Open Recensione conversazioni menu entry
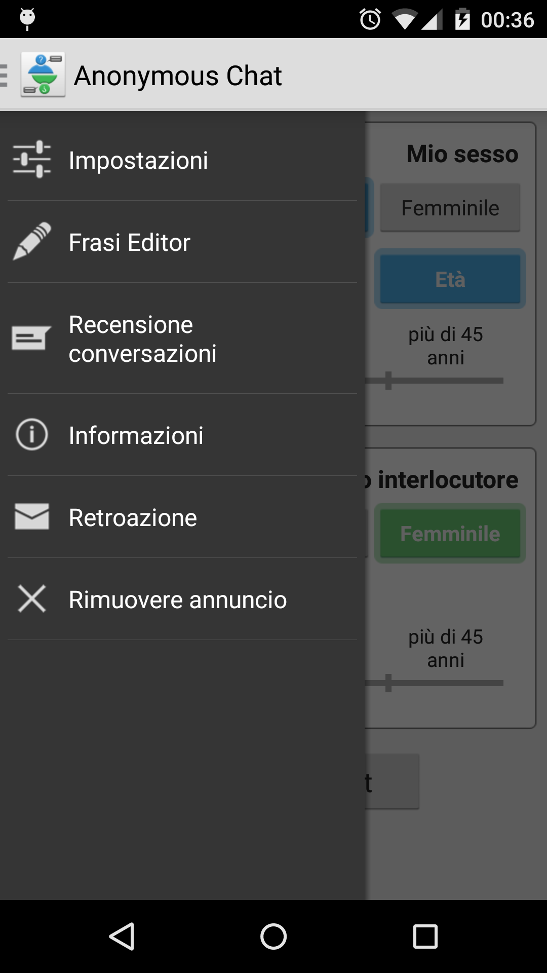This screenshot has width=547, height=973. (182, 339)
